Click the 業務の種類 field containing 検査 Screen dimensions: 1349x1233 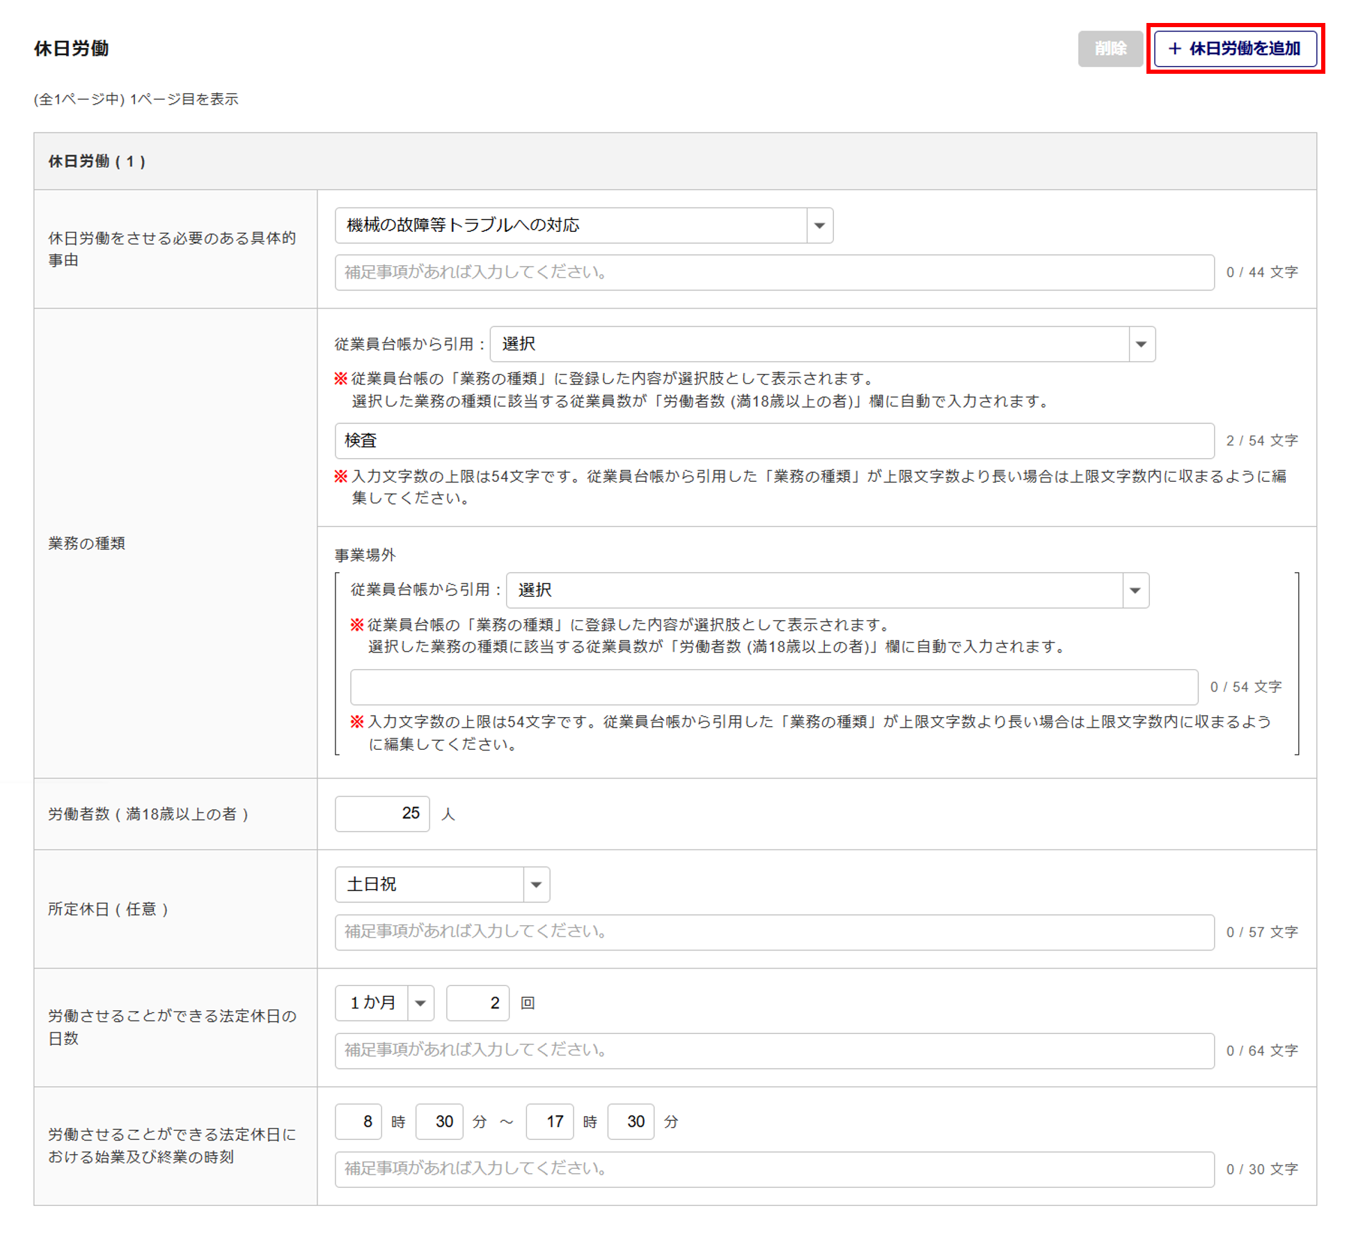coord(773,441)
